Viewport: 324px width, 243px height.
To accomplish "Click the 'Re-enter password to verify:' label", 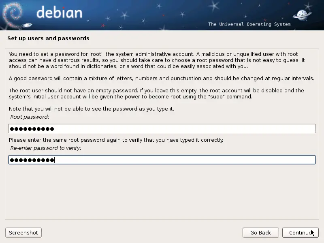I will pyautogui.click(x=46, y=148).
